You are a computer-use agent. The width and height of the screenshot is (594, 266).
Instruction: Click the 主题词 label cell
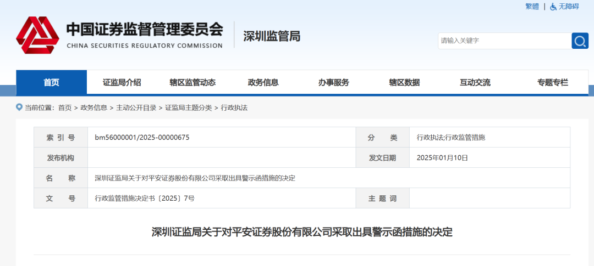point(383,199)
